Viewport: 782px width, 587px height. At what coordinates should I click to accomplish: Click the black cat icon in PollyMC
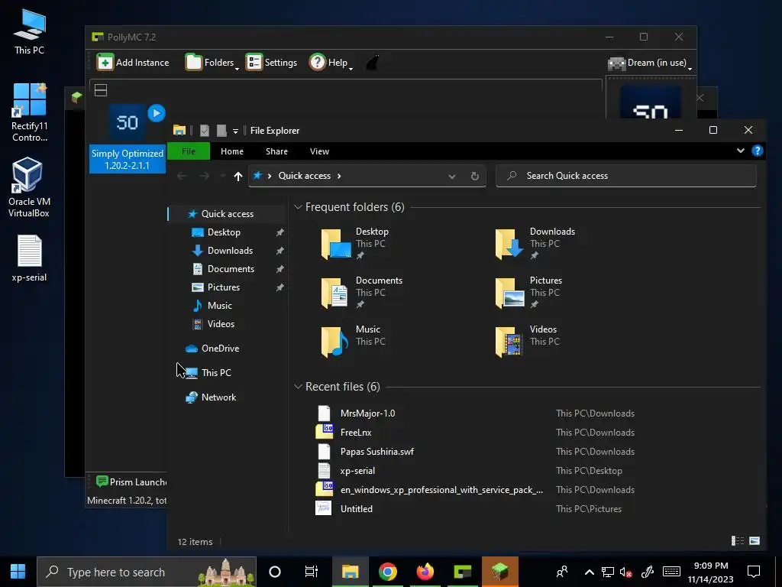373,63
